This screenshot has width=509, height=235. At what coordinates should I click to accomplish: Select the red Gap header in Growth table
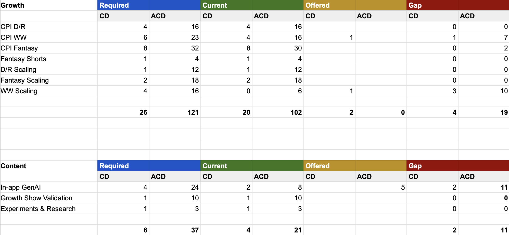(458, 5)
